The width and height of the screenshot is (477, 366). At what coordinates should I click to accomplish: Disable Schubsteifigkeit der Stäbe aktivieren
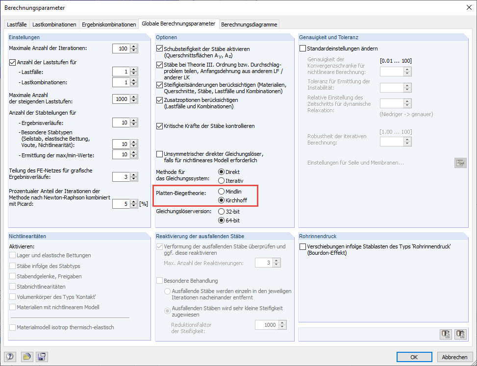pos(159,49)
